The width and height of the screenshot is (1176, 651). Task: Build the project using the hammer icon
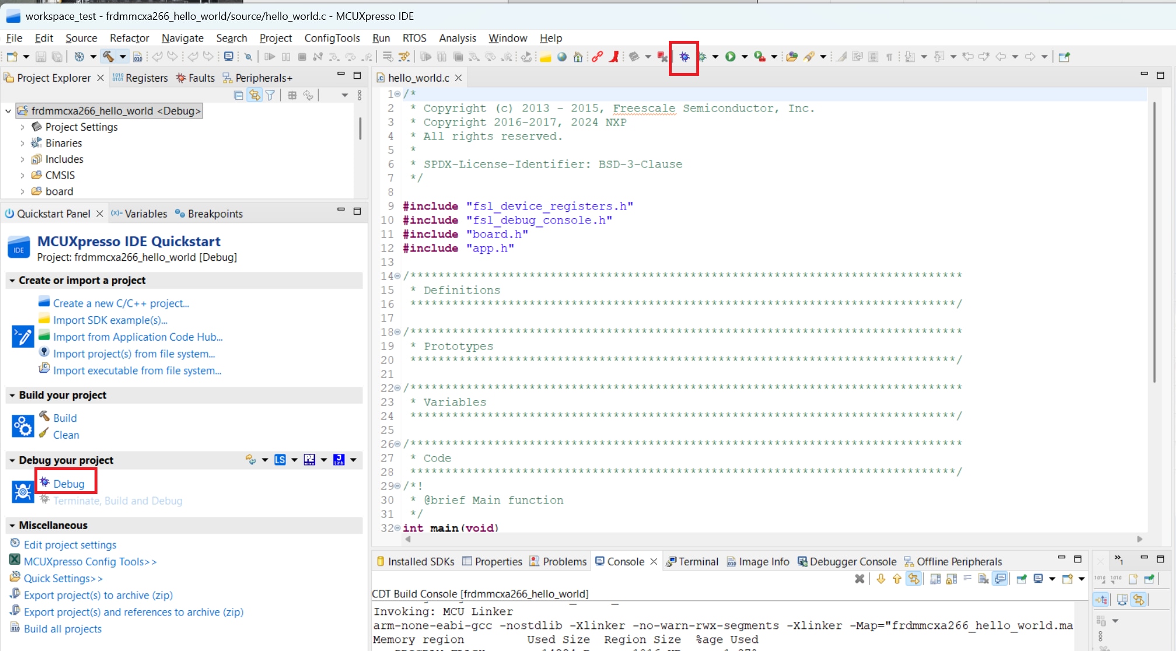coord(109,57)
